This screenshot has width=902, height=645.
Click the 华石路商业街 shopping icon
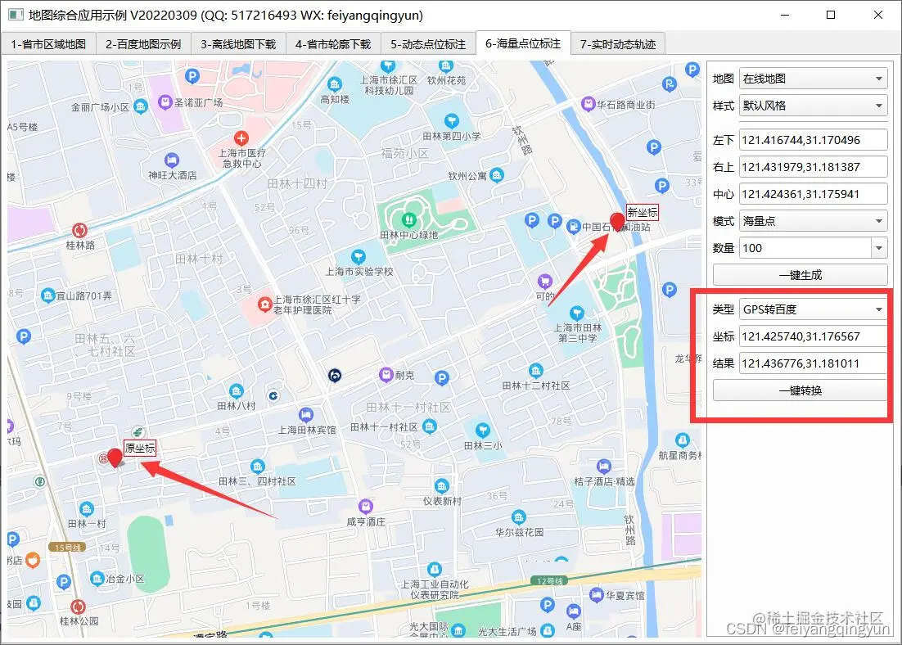pos(588,104)
